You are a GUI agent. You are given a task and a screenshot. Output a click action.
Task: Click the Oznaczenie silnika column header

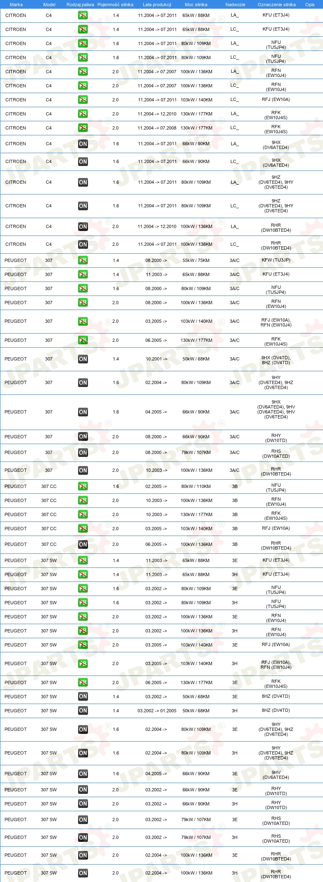click(277, 5)
